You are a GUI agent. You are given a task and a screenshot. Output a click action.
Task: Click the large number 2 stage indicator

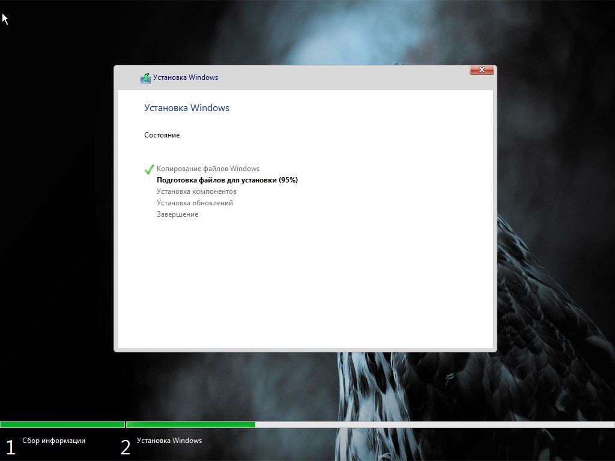pyautogui.click(x=125, y=447)
